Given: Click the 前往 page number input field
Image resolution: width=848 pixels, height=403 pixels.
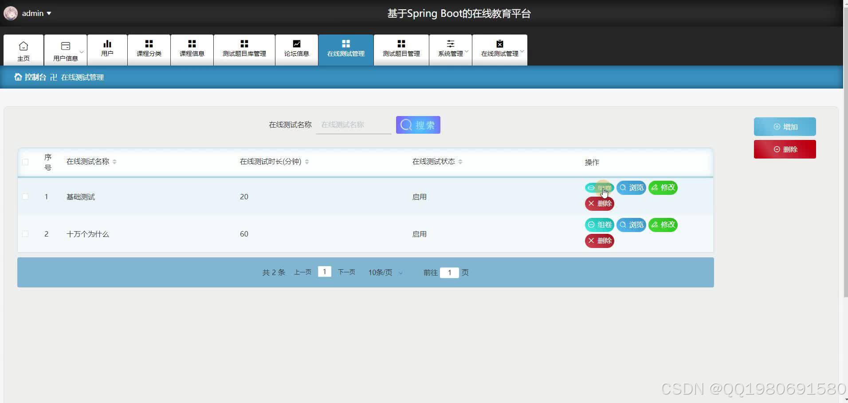Looking at the screenshot, I should pos(450,272).
